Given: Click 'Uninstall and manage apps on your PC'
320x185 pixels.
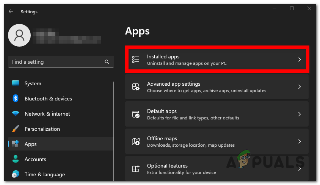Looking at the screenshot, I should coord(187,63).
